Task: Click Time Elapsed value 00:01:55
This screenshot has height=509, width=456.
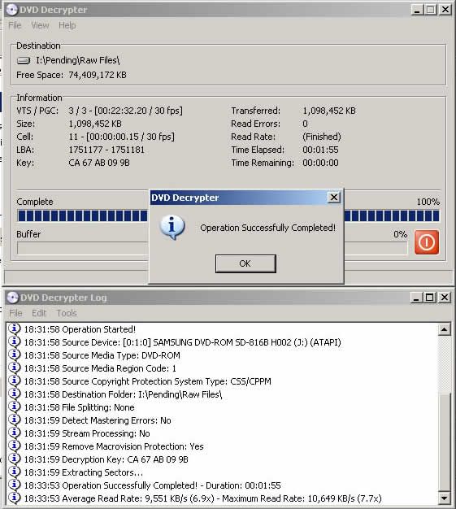Action: point(320,150)
